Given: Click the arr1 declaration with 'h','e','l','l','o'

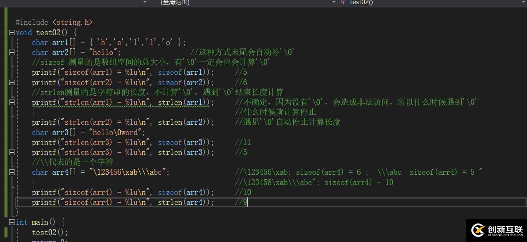Looking at the screenshot, I should click(109, 43).
